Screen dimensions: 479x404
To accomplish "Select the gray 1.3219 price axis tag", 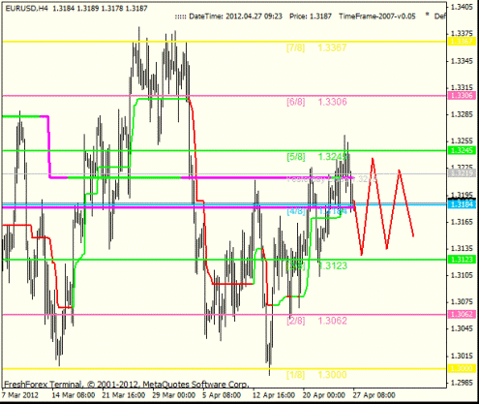I will point(462,173).
